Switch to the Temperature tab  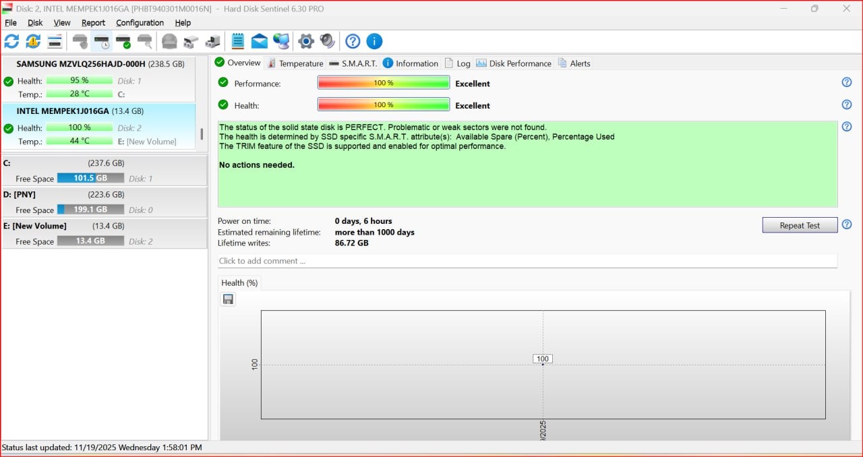[x=295, y=63]
